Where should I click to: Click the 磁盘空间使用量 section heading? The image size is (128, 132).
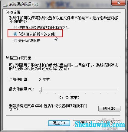pos(18,58)
